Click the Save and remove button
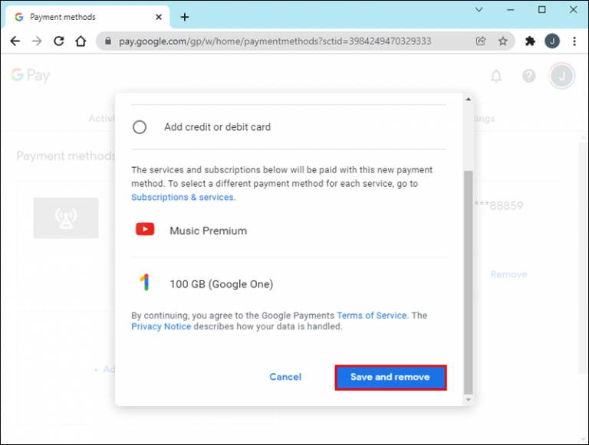This screenshot has height=445, width=589. tap(390, 377)
